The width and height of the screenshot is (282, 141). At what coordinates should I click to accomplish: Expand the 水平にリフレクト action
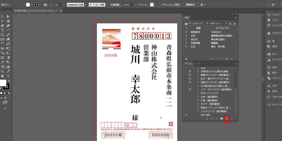[x=198, y=93]
